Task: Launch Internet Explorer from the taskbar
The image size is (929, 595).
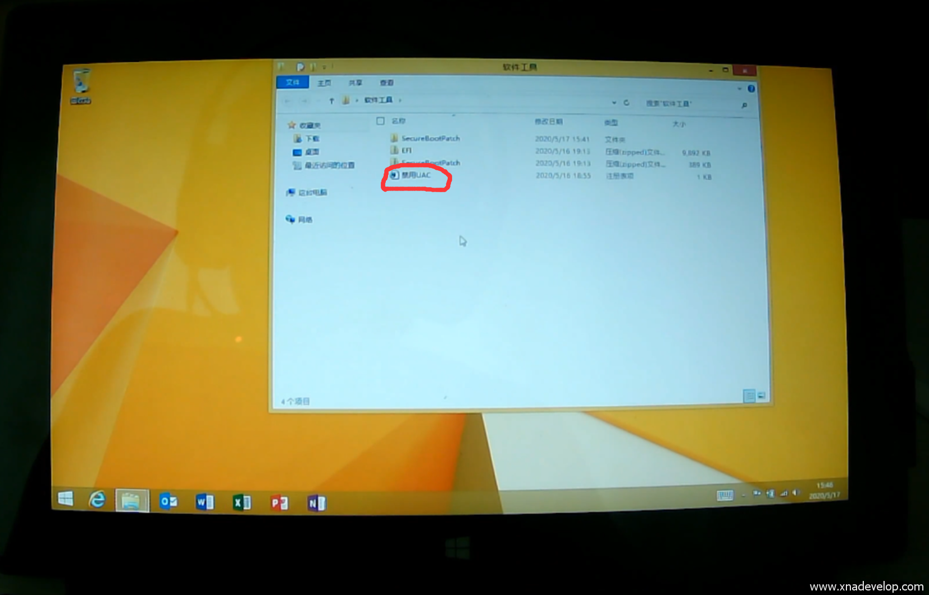Action: [97, 499]
